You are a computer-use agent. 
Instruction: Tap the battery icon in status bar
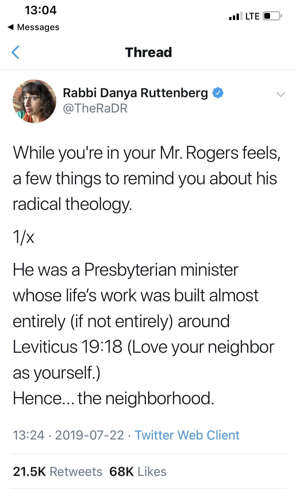pyautogui.click(x=272, y=16)
